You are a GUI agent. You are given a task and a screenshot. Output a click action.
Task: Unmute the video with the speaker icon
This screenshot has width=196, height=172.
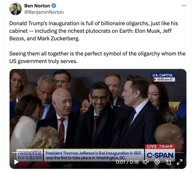[146, 162]
